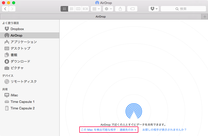208x136 pixels.
Task: Open Dropbox in the sidebar
Action: click(x=30, y=29)
